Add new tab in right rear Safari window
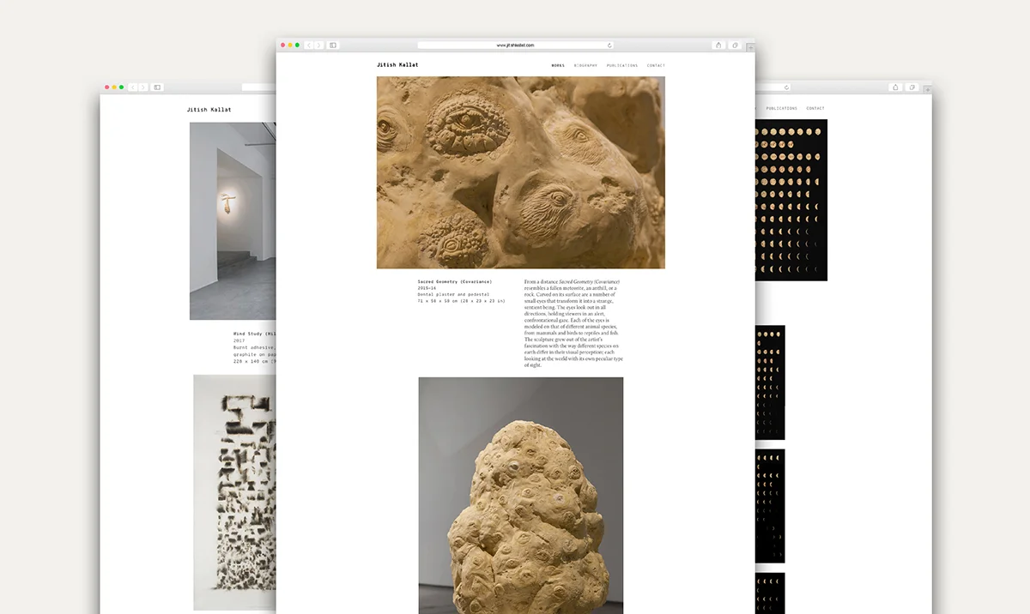 927,90
